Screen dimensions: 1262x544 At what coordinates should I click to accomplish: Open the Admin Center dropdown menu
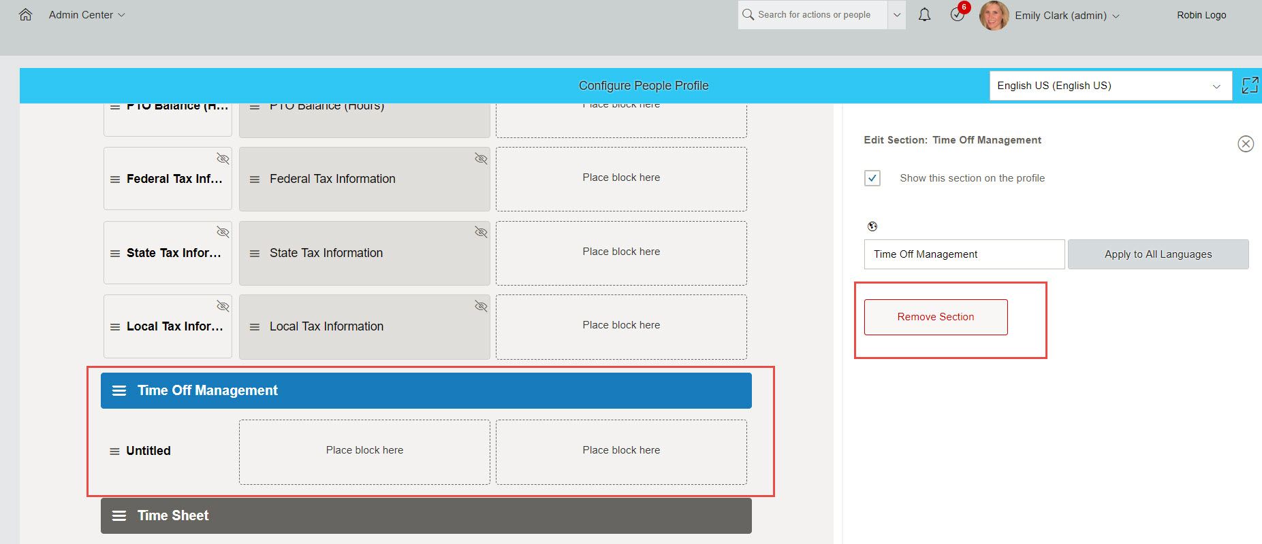[x=86, y=15]
